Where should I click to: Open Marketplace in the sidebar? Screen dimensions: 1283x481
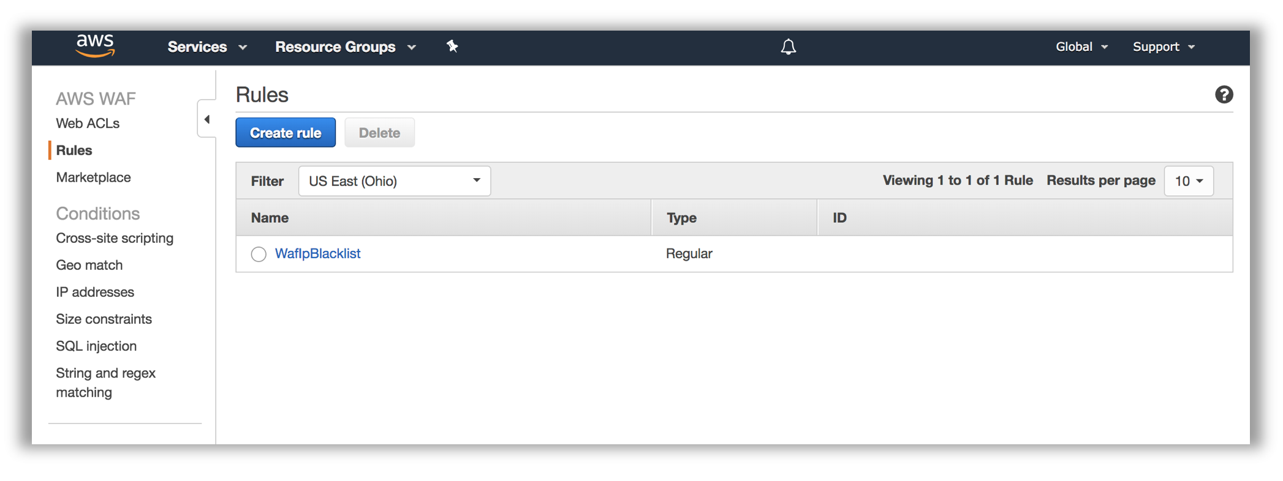coord(93,177)
